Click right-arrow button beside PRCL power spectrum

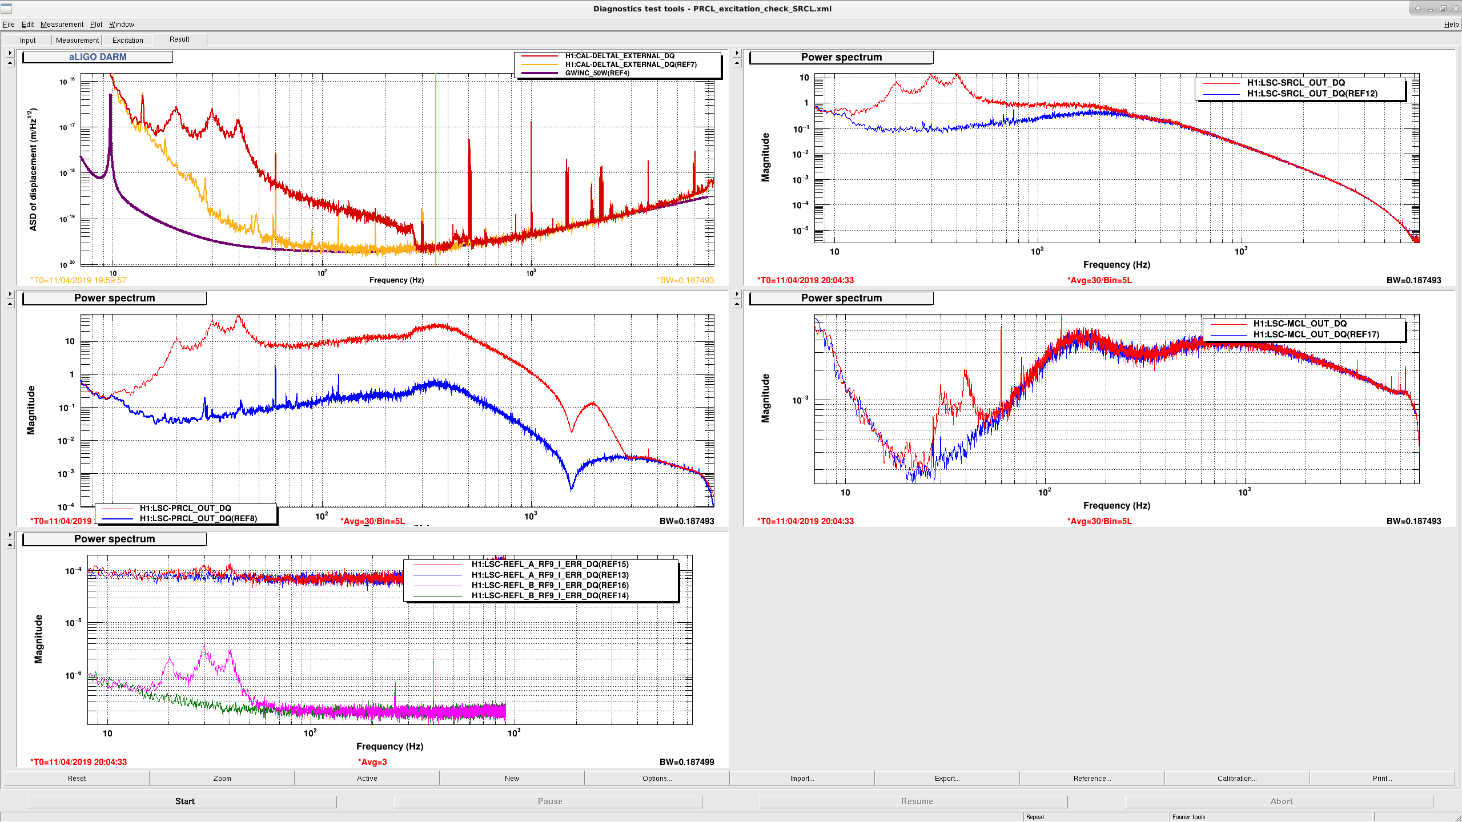[10, 293]
